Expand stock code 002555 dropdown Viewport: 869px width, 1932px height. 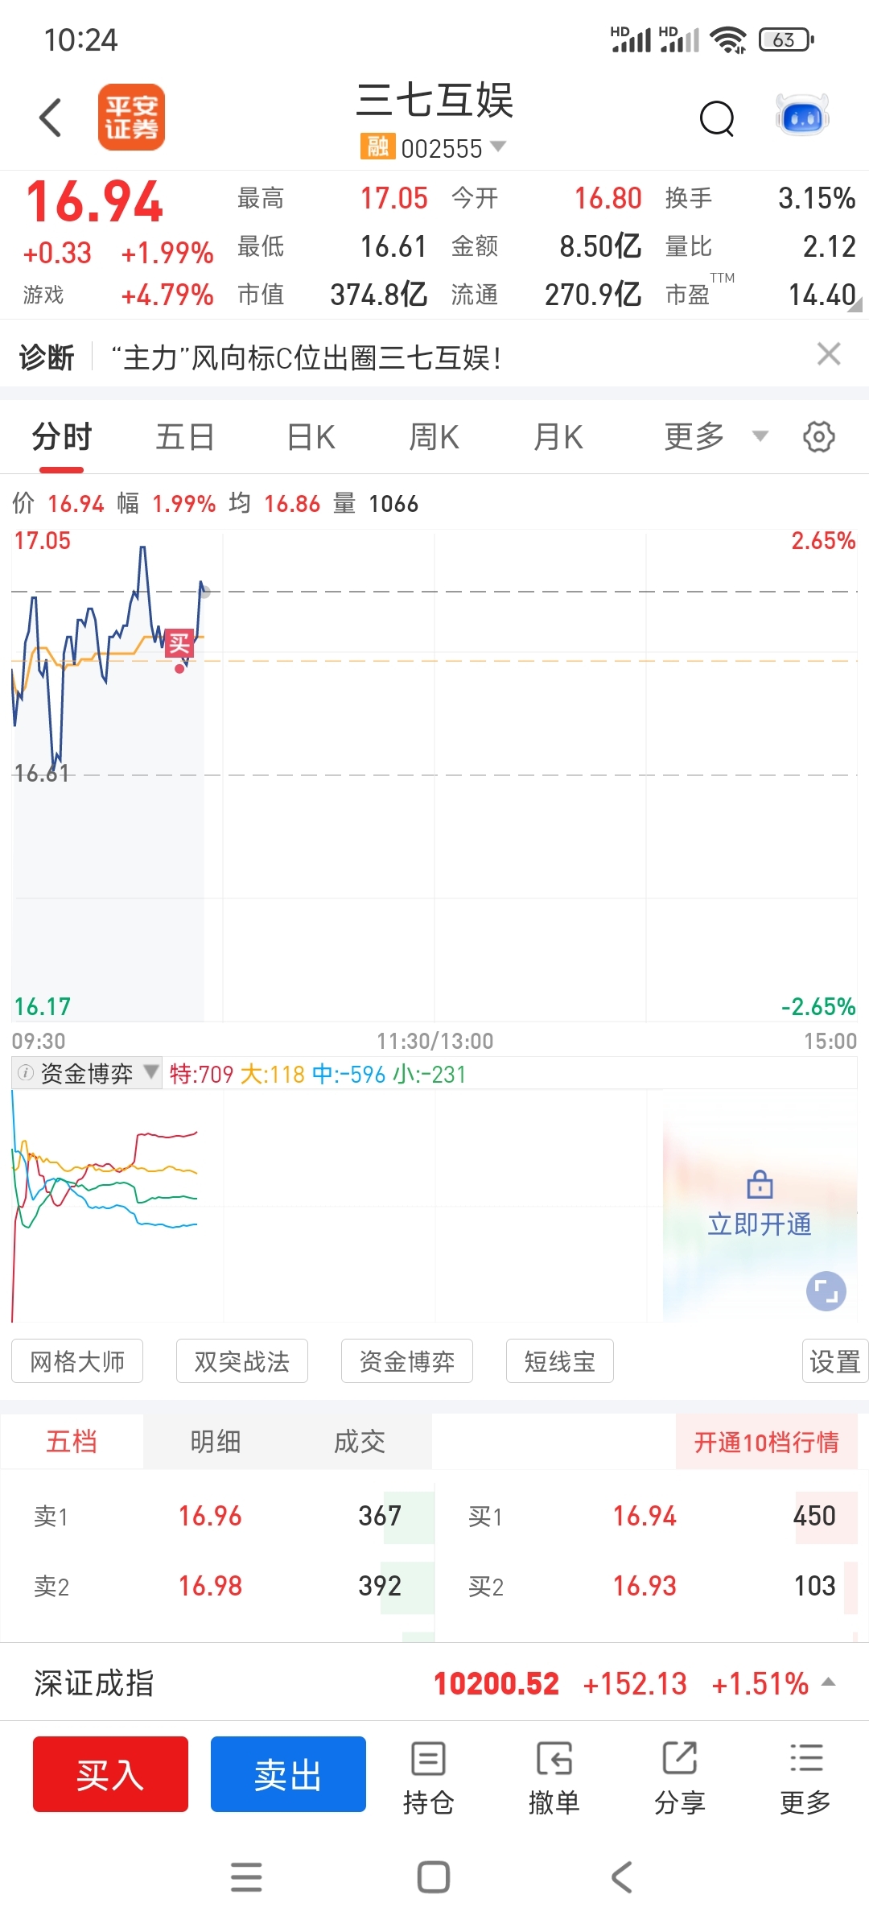coord(498,147)
